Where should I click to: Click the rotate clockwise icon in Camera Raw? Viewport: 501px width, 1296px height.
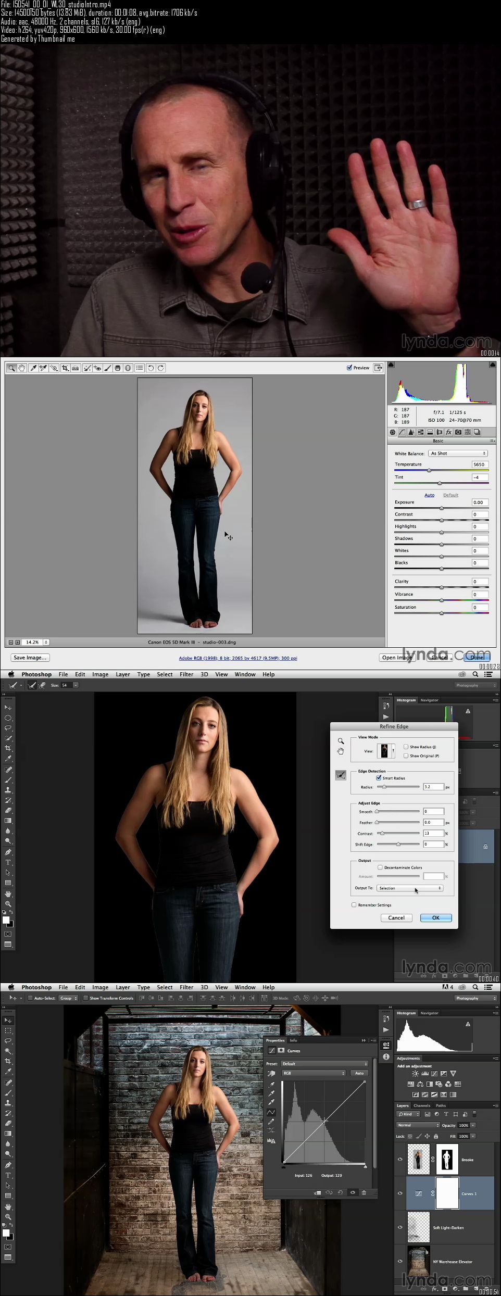click(161, 368)
